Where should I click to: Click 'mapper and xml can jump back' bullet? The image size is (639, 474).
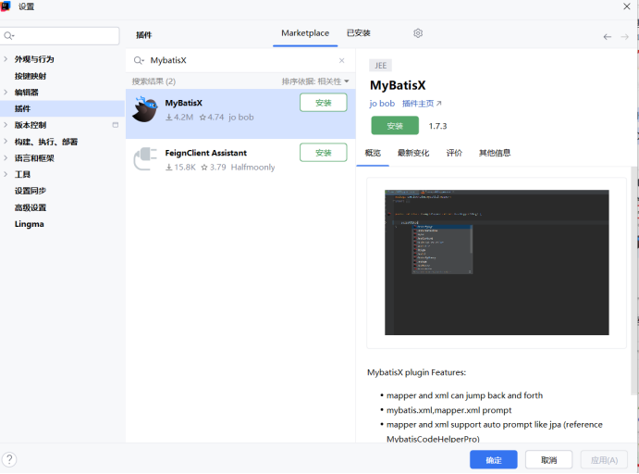coord(464,395)
